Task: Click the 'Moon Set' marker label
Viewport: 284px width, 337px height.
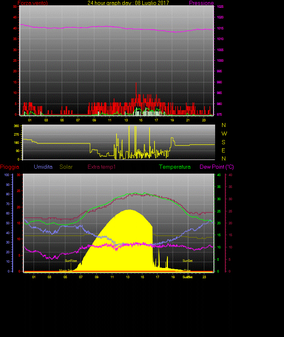Action: click(65, 270)
